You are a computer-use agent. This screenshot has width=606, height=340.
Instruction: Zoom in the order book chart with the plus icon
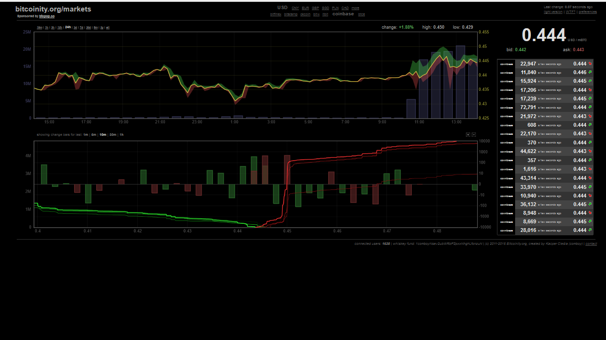(x=468, y=135)
